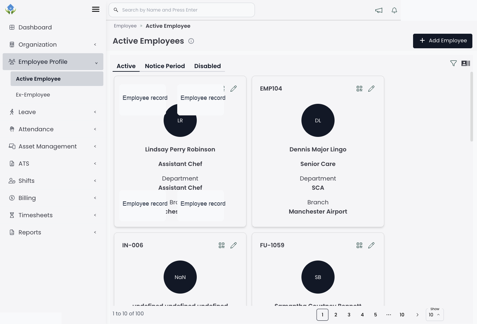The height and width of the screenshot is (324, 477).
Task: Switch to the Disabled tab
Action: [x=207, y=66]
